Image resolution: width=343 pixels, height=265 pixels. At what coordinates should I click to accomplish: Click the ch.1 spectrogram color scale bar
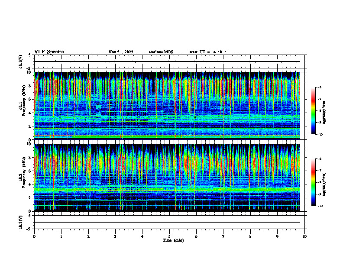tap(313, 111)
